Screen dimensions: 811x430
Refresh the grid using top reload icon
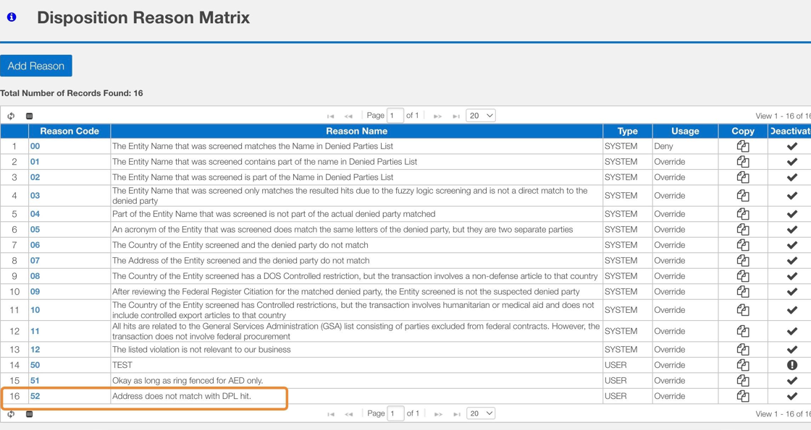click(11, 116)
